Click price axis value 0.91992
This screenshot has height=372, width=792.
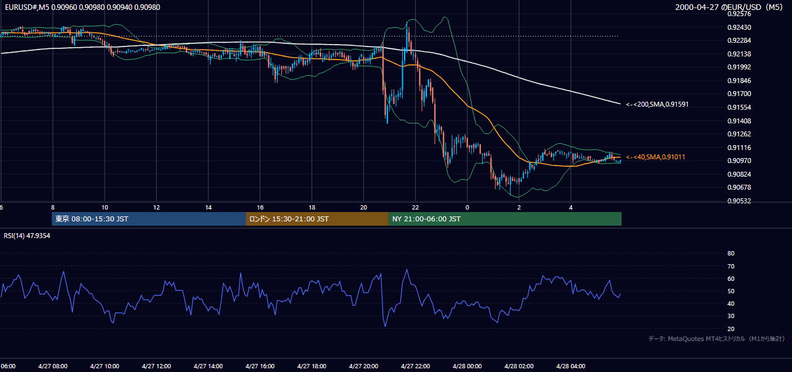pos(739,67)
